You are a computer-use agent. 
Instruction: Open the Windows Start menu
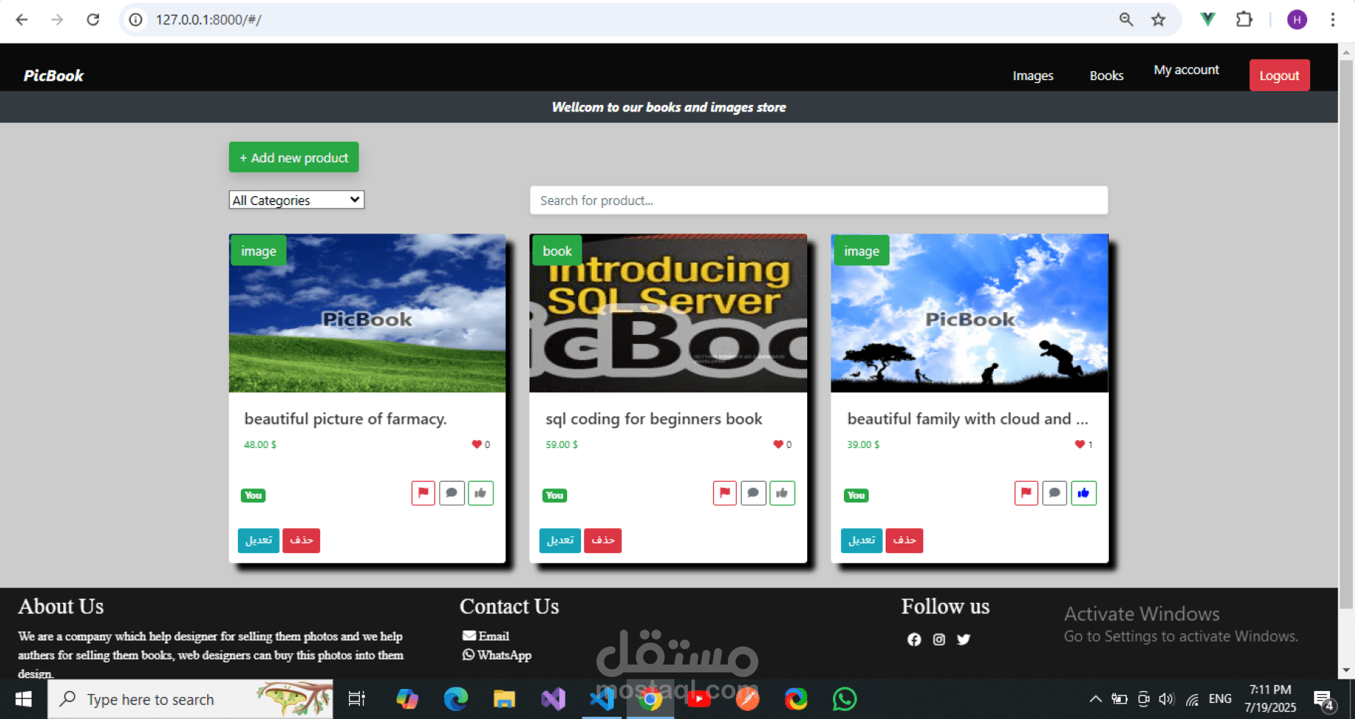24,699
